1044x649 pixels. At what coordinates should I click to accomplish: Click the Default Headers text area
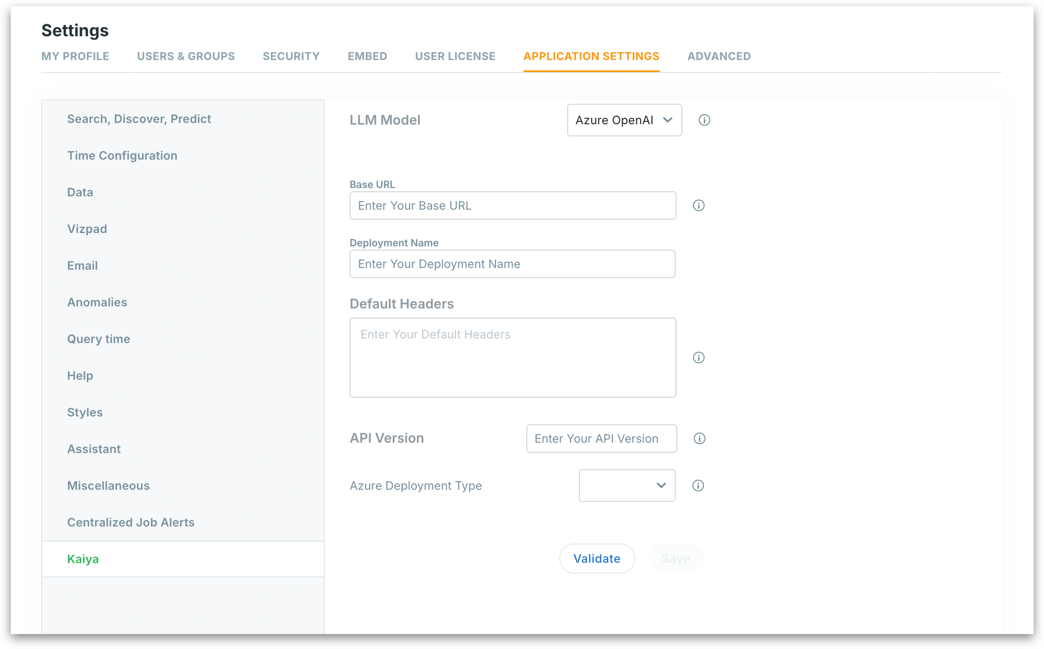pos(512,358)
